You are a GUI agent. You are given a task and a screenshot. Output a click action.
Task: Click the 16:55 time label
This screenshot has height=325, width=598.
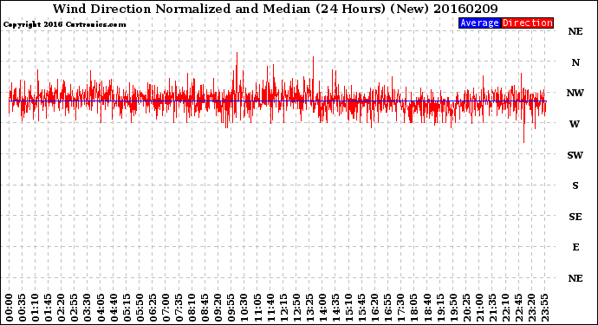tap(388, 308)
